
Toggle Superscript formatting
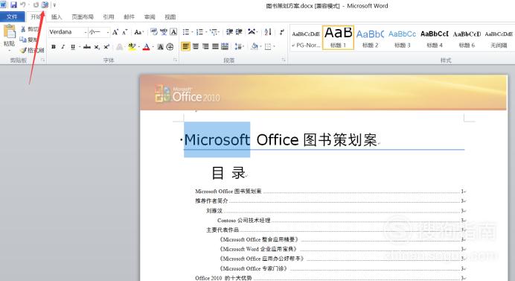click(x=106, y=47)
